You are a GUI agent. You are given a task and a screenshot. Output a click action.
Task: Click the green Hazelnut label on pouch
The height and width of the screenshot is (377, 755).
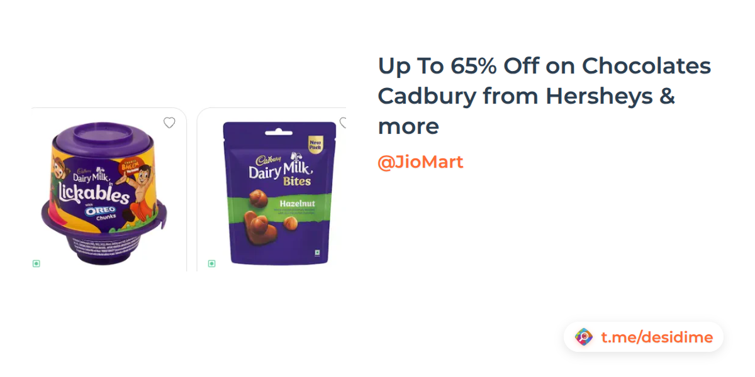tap(296, 203)
